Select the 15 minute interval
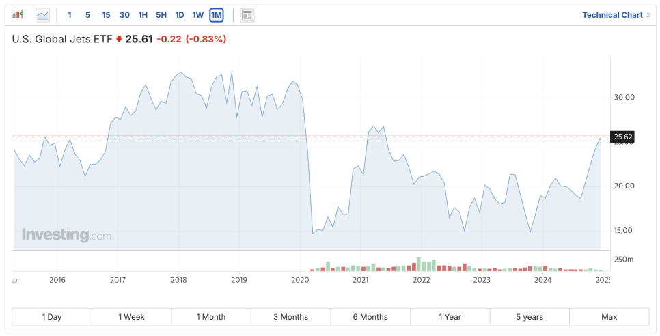The width and height of the screenshot is (660, 336). [106, 15]
